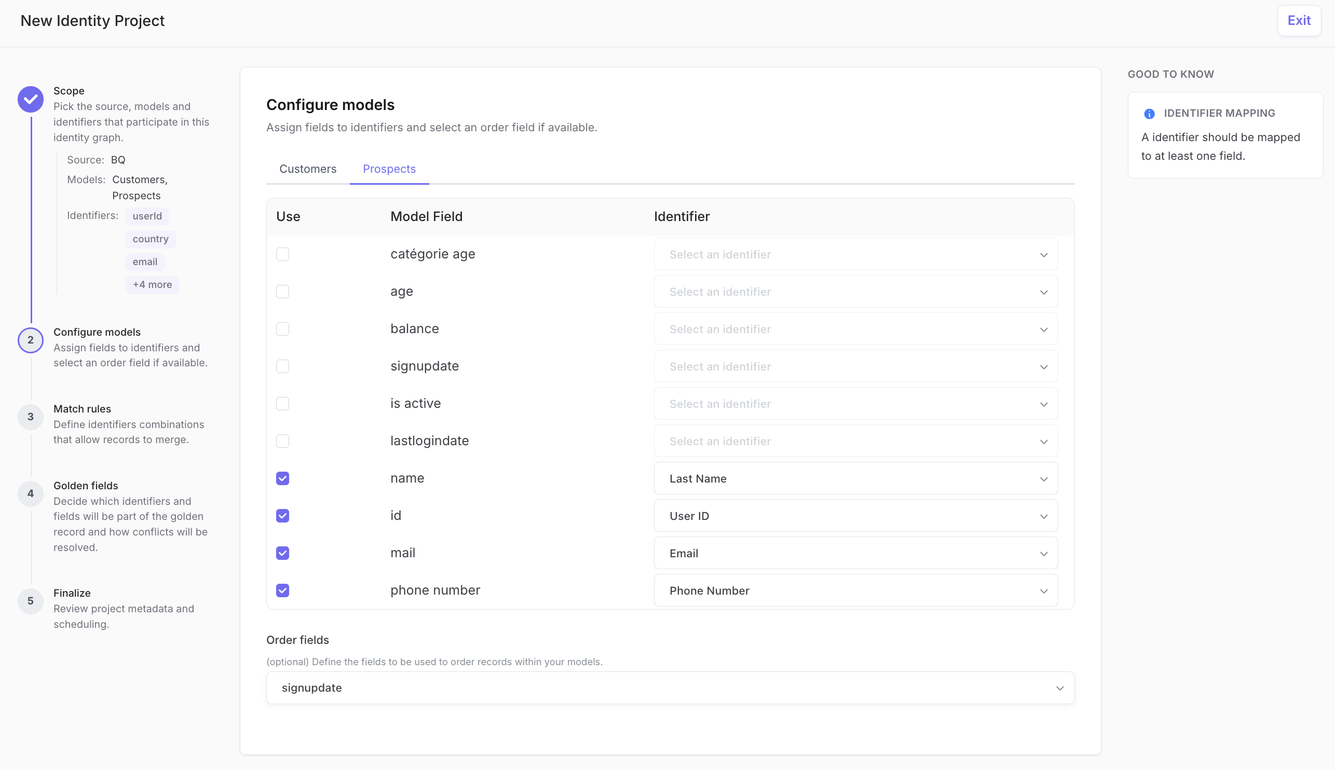The image size is (1335, 770).
Task: Switch to the Customers tab
Action: tap(308, 169)
